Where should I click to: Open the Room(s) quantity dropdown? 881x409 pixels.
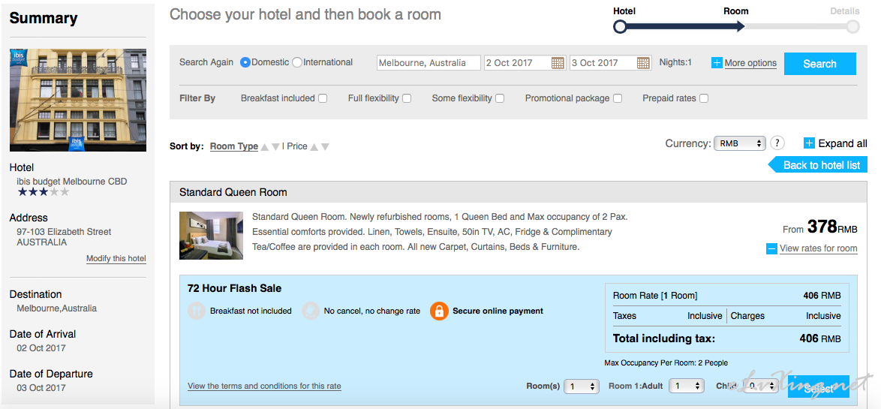(582, 386)
